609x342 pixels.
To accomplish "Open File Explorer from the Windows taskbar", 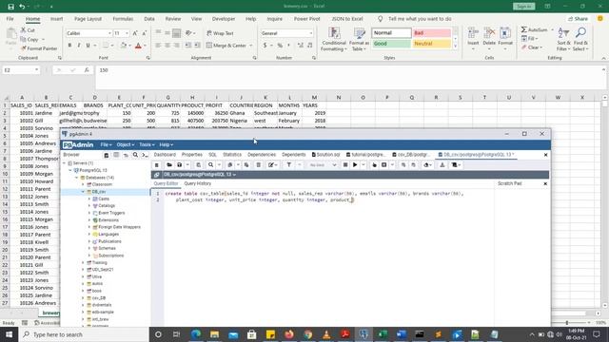I will pyautogui.click(x=214, y=334).
